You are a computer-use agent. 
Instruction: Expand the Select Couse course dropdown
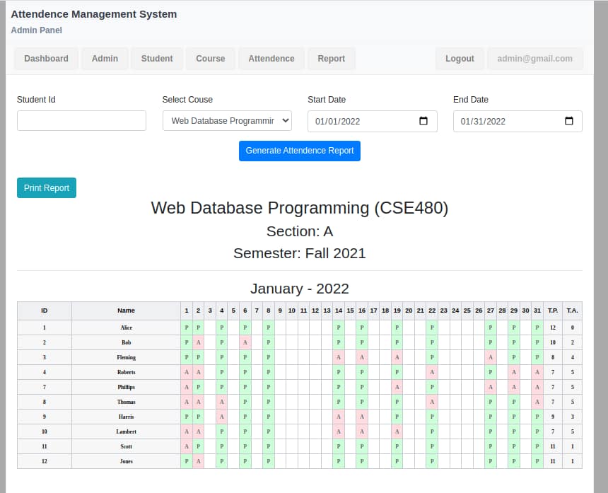[226, 120]
